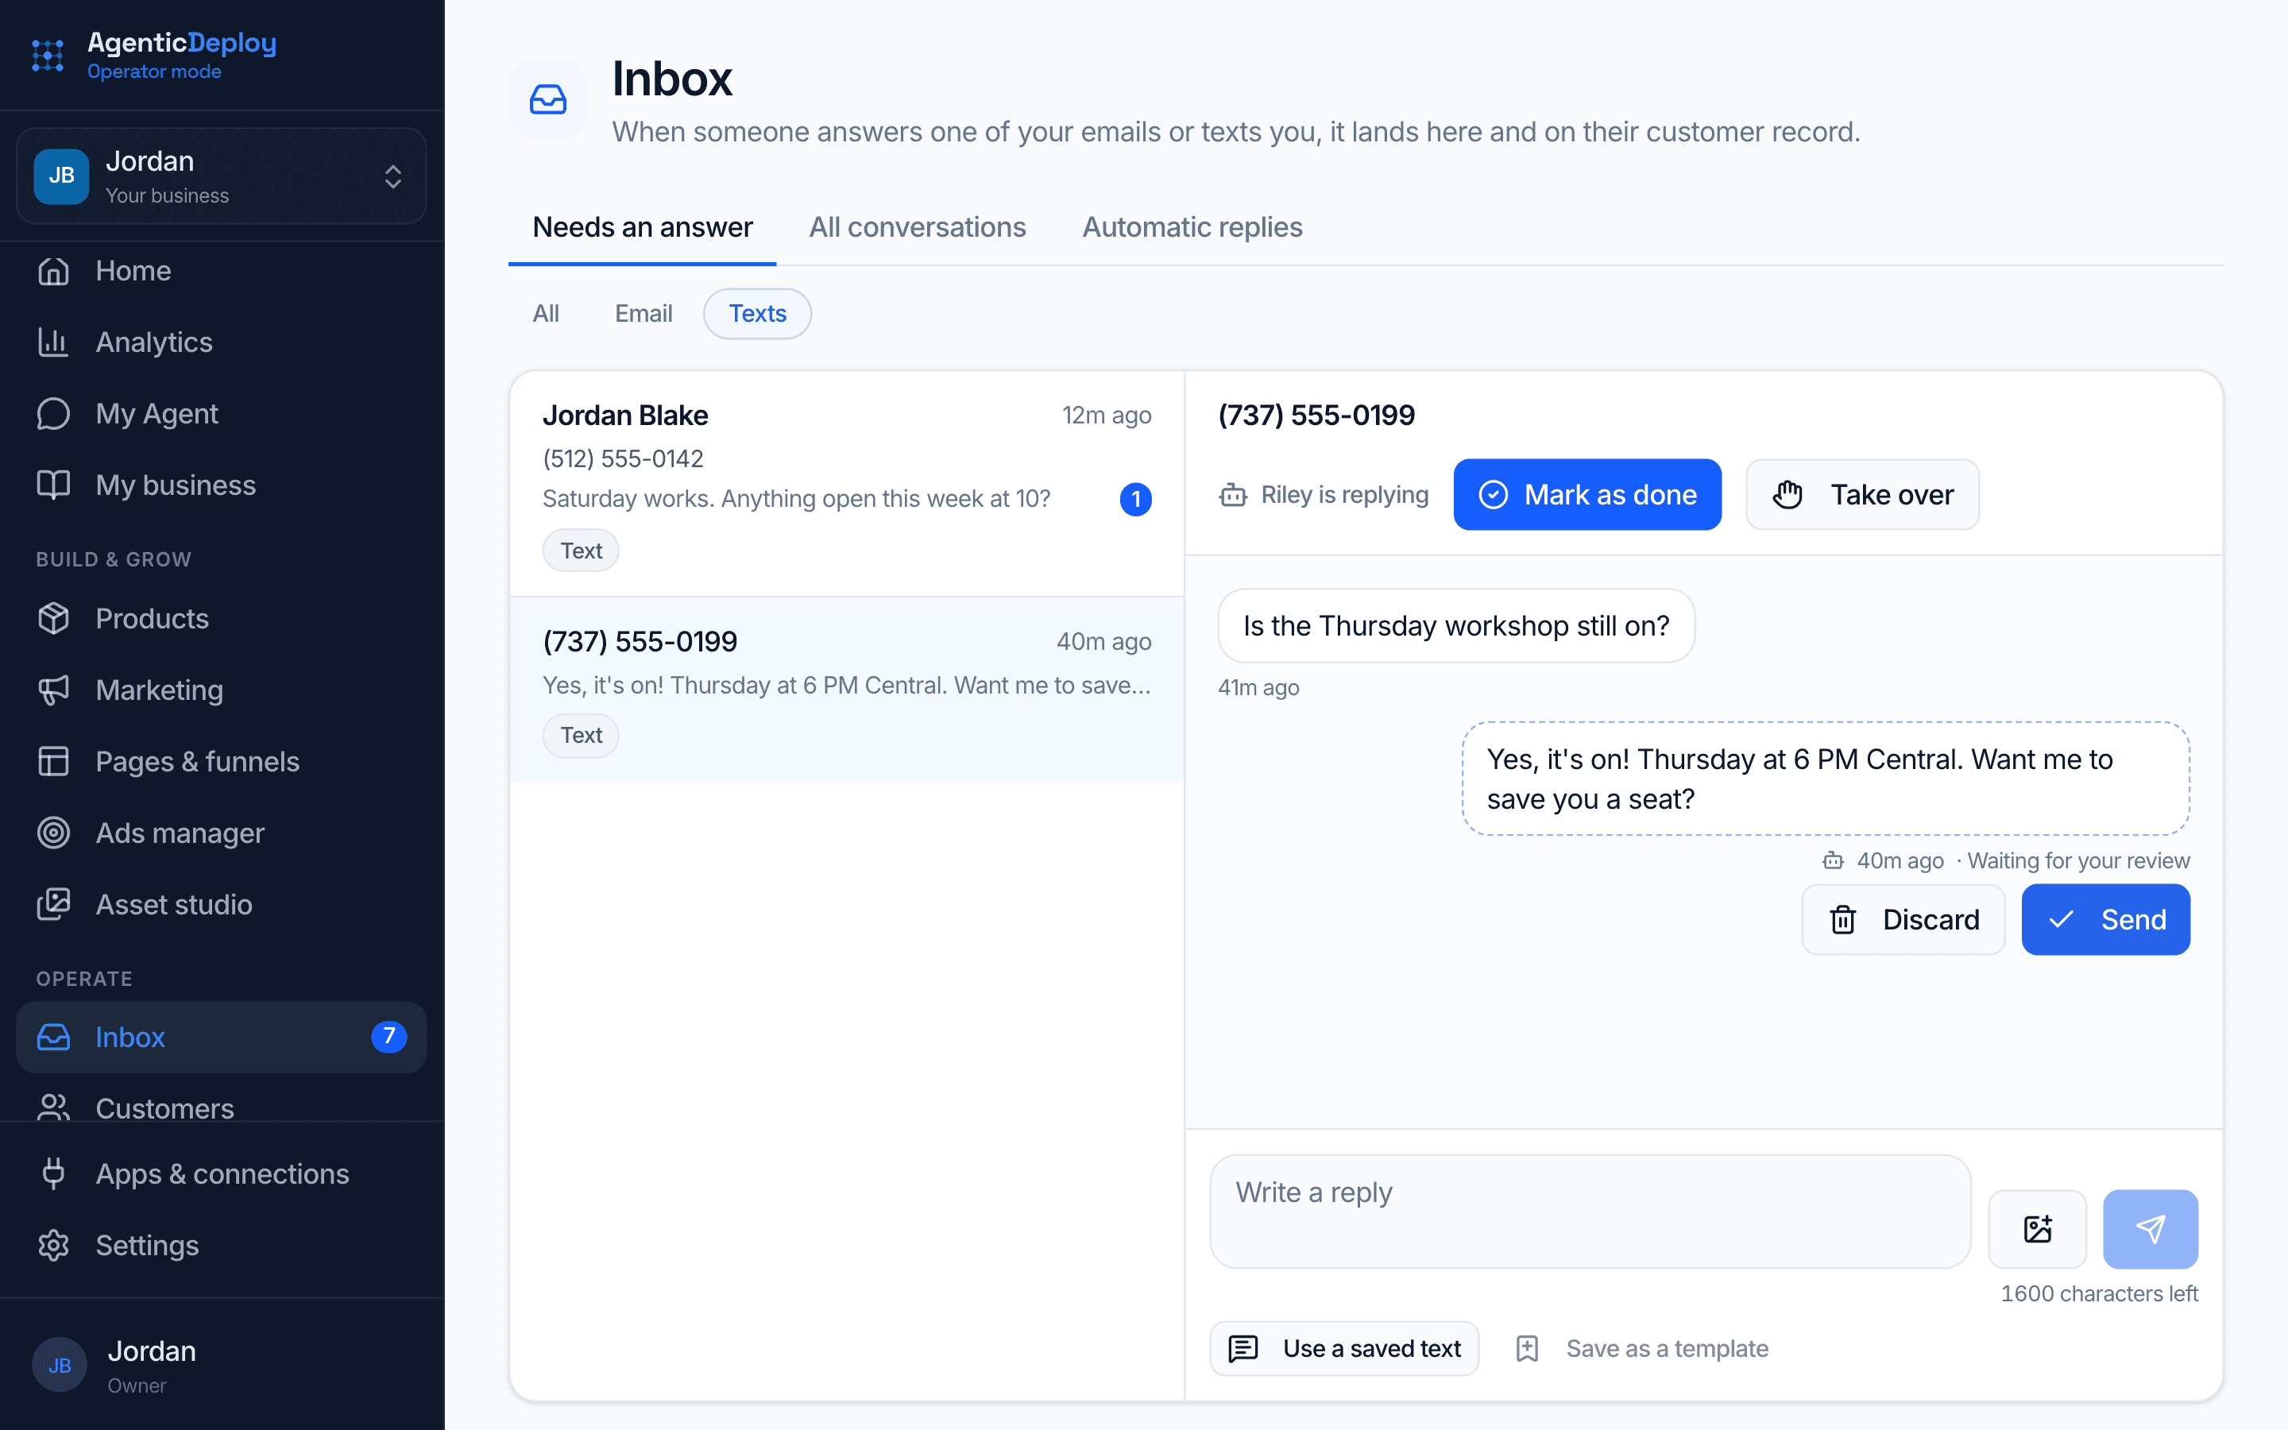2288x1430 pixels.
Task: Open Analytics from the sidebar
Action: 221,342
